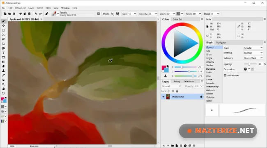Toggle Anti-aliased checkbox
Screen dimensions: 267x148
click(x=225, y=75)
